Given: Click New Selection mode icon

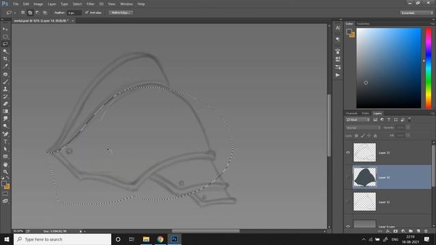Looking at the screenshot, I should (x=22, y=13).
